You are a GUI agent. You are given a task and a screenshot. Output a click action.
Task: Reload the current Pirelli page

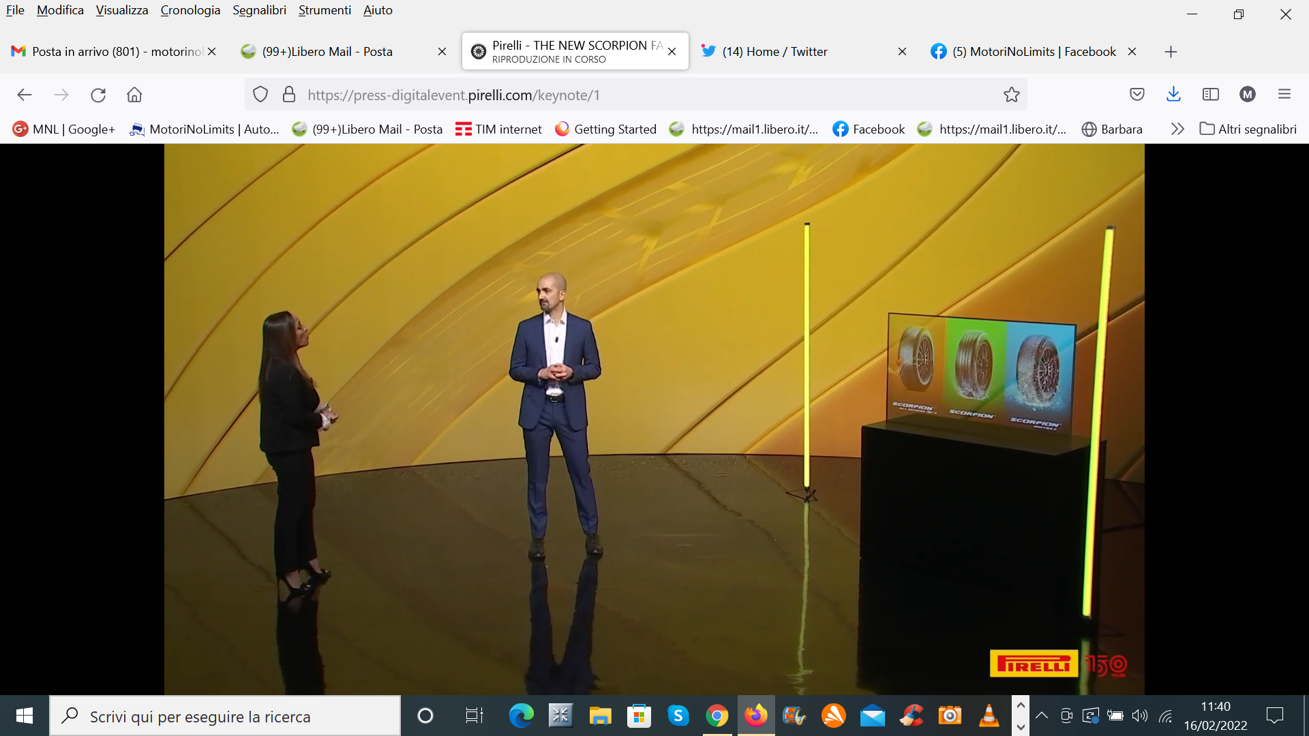(x=98, y=95)
